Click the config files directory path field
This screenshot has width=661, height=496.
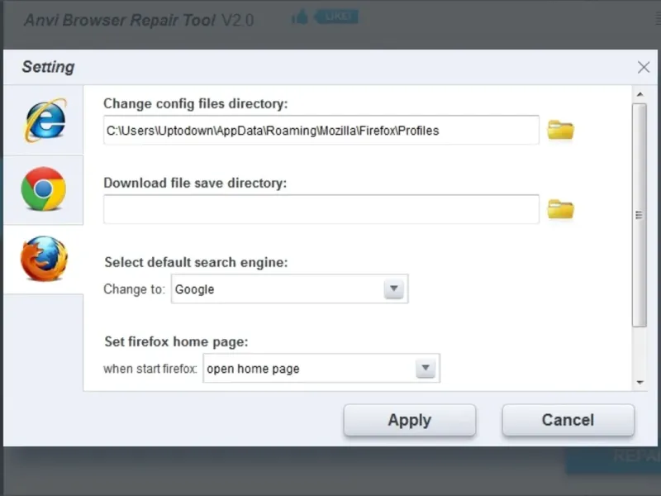coord(321,130)
